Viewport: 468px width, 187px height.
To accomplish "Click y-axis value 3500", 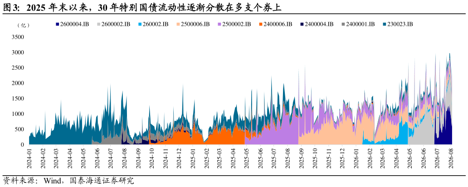I will [x=17, y=37].
